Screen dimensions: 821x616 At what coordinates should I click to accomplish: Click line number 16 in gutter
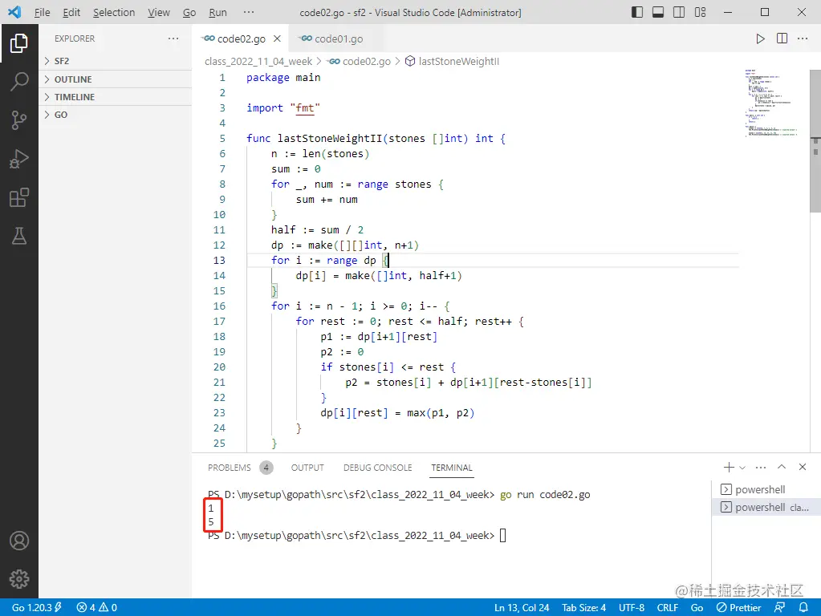click(x=219, y=306)
